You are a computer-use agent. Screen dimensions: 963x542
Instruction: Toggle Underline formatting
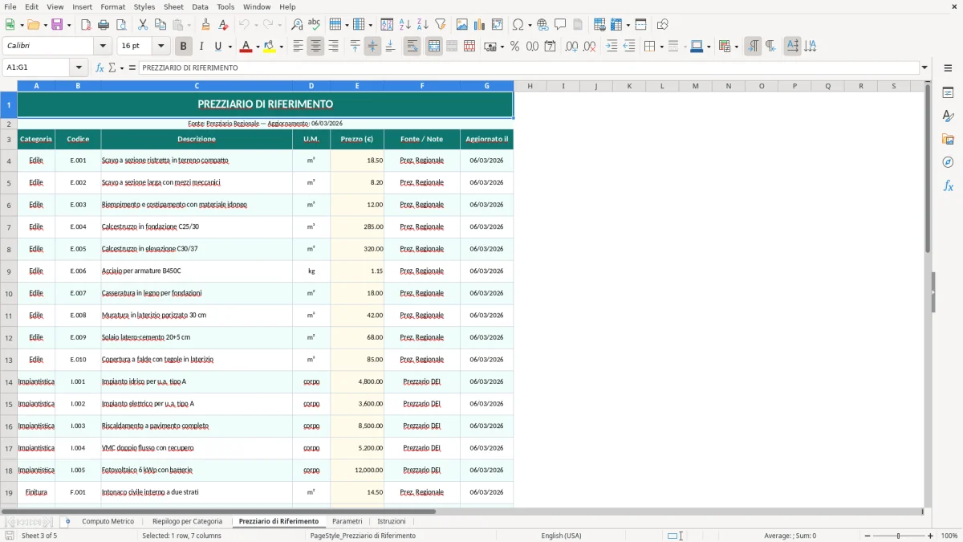217,47
